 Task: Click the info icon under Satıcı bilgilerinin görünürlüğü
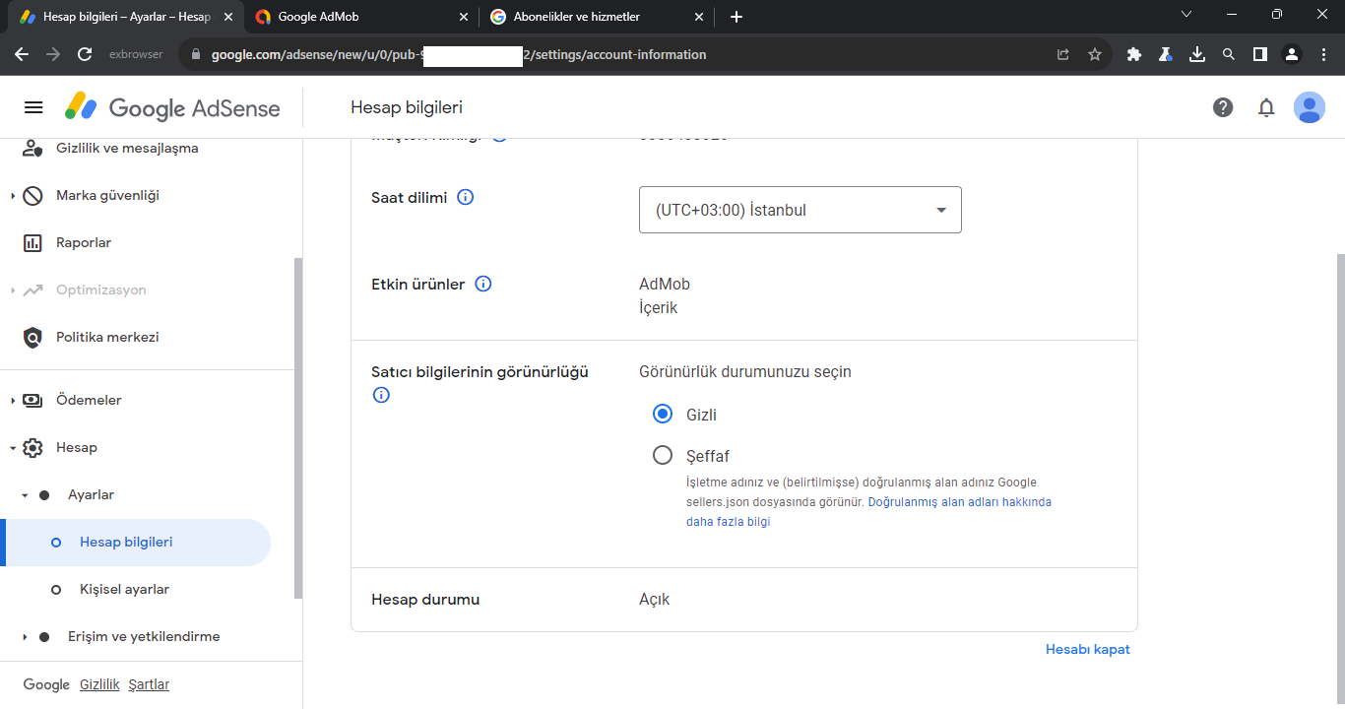381,395
